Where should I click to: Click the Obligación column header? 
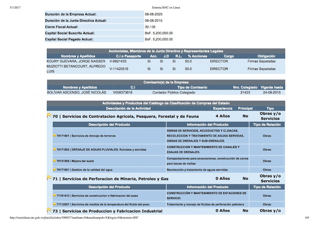coord(266,56)
